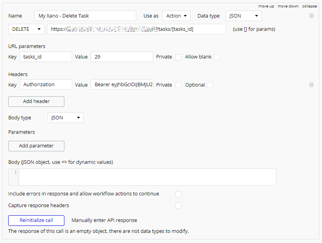Enable the Allow blank checkbox

(x=216, y=57)
